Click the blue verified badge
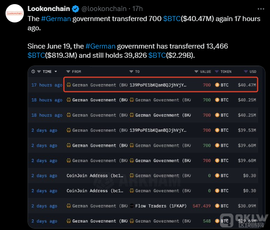 pyautogui.click(x=75, y=9)
